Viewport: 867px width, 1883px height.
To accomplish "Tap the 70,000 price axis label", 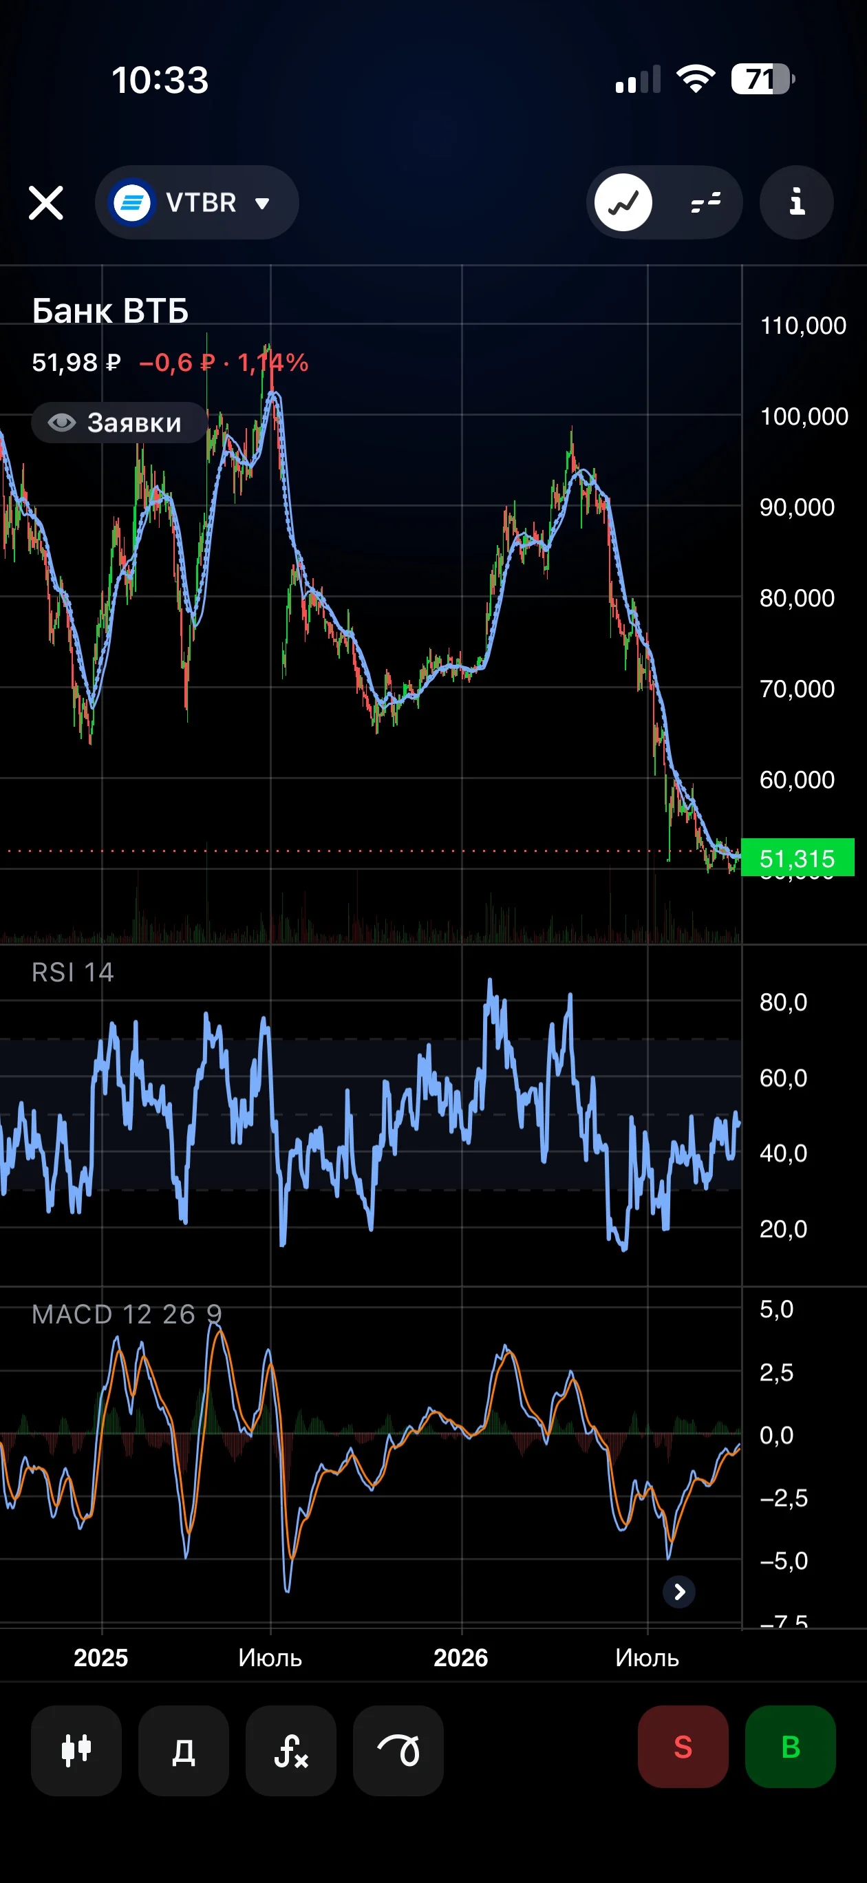I will click(x=797, y=689).
